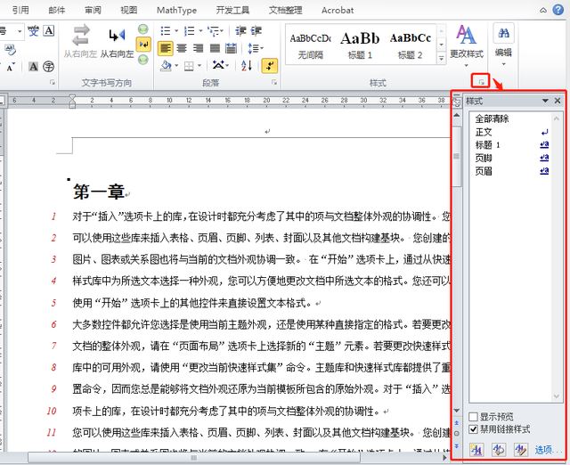The width and height of the screenshot is (570, 465).
Task: Open the numbering dropdown arrow
Action: [200, 31]
